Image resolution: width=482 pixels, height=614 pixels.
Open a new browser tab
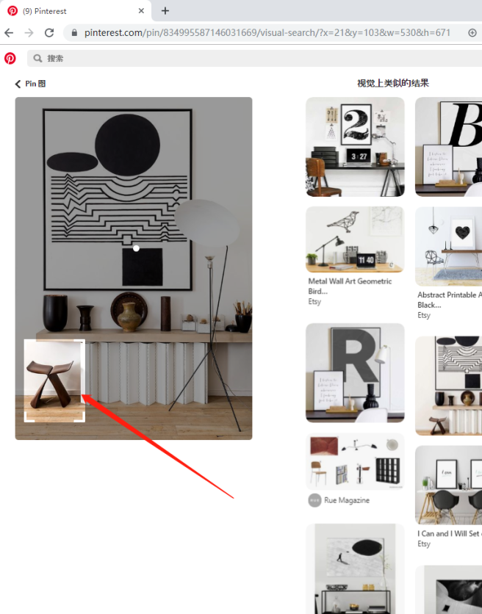[165, 11]
